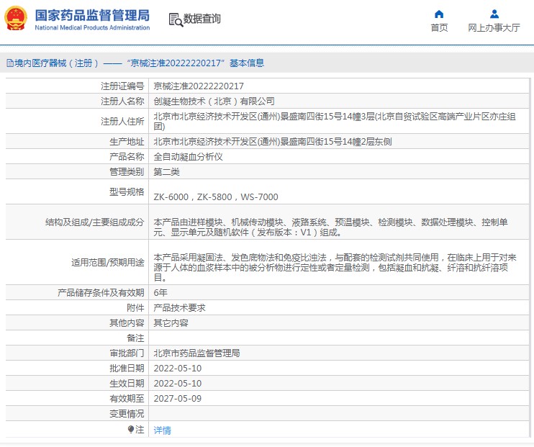Open online service hall user icon
Viewport: 534px width, 447px height.
[494, 14]
